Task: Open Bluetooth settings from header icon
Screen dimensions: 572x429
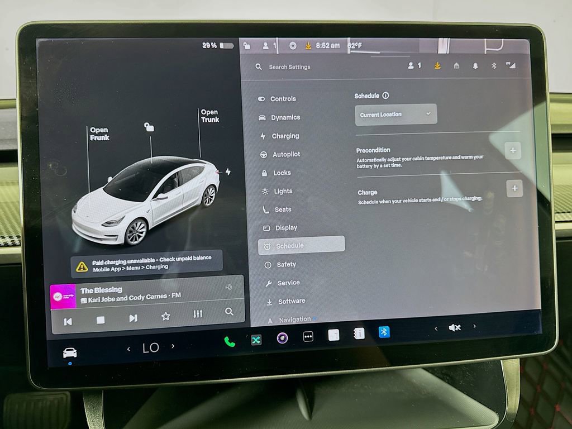Action: [494, 66]
